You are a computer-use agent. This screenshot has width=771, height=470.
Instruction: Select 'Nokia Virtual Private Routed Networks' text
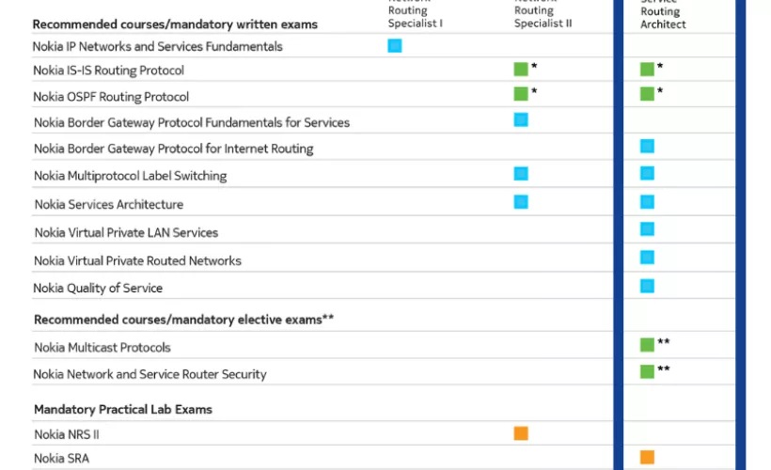pyautogui.click(x=137, y=260)
